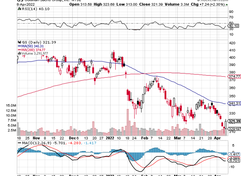Select the 321.39 last price tag

click(x=234, y=121)
